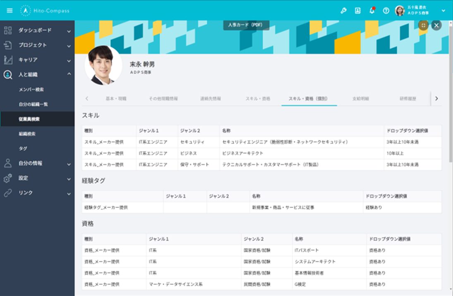
Task: Open the hamburger menu icon
Action: click(x=10, y=11)
